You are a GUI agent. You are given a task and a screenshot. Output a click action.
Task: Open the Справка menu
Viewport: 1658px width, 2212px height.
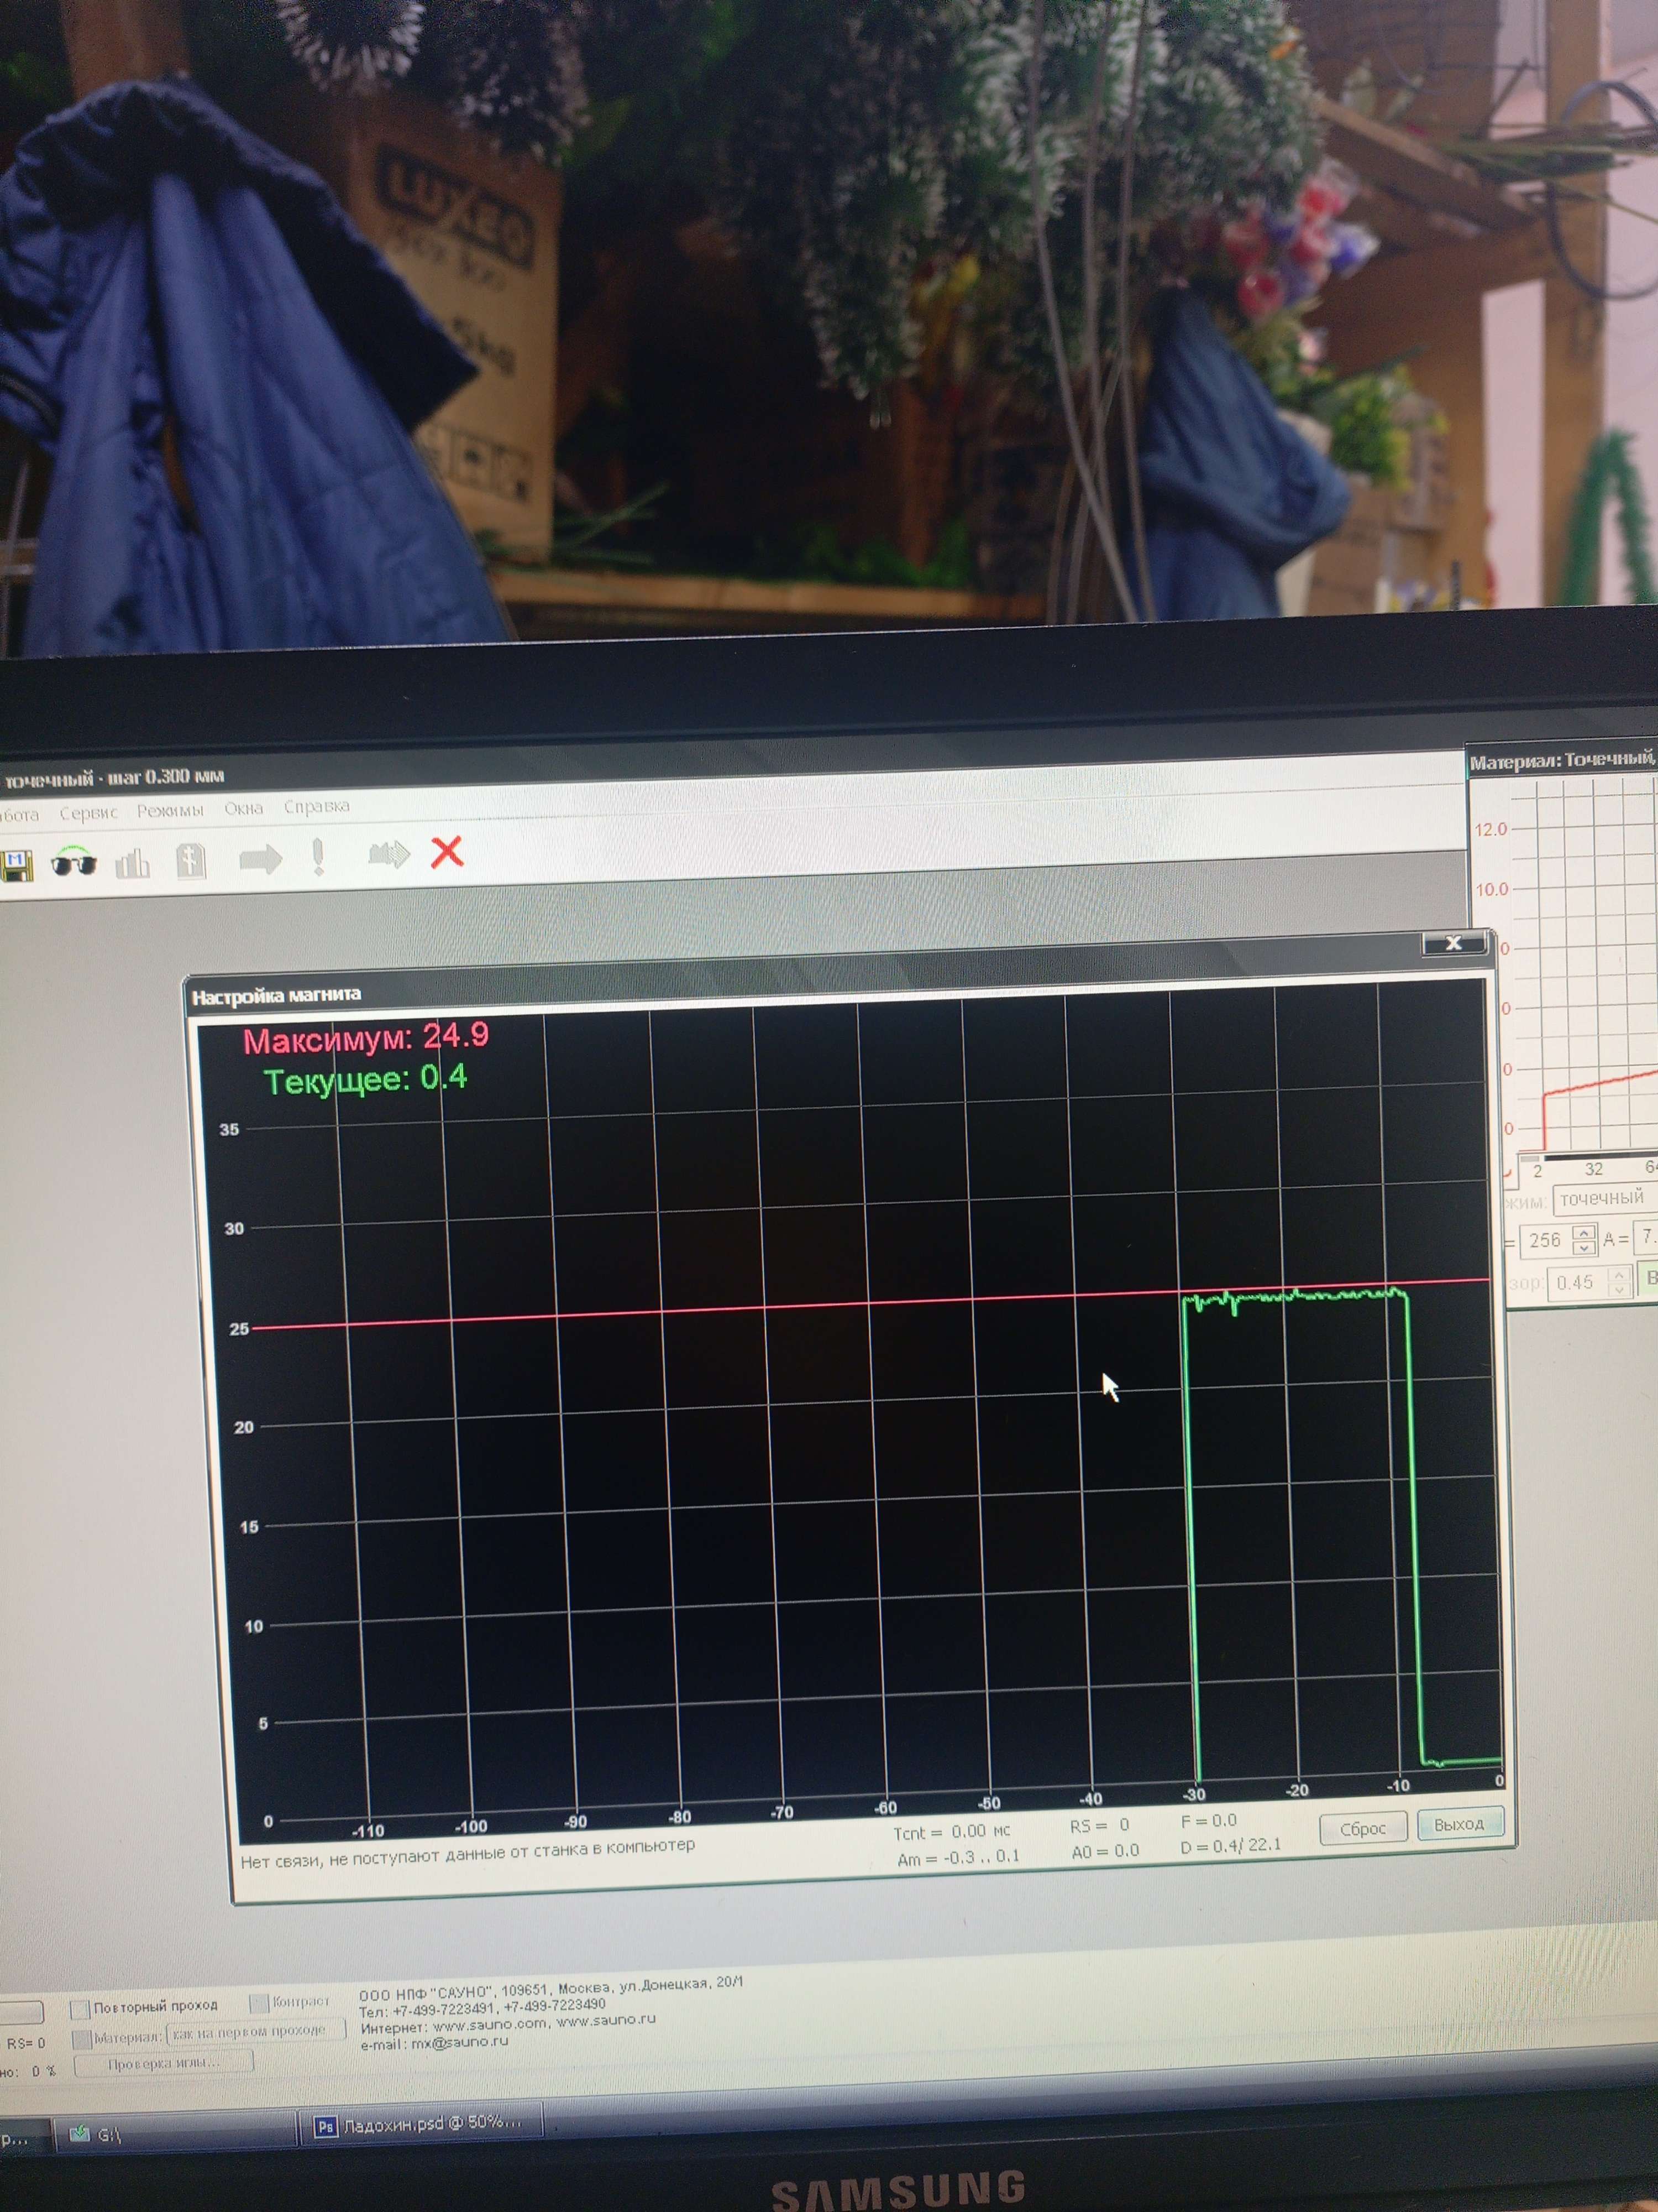click(x=317, y=806)
